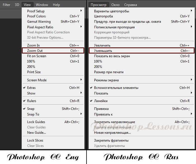Select 100% zoom in English menu
Image resolution: width=196 pixels, height=164 pixels.
[53, 61]
